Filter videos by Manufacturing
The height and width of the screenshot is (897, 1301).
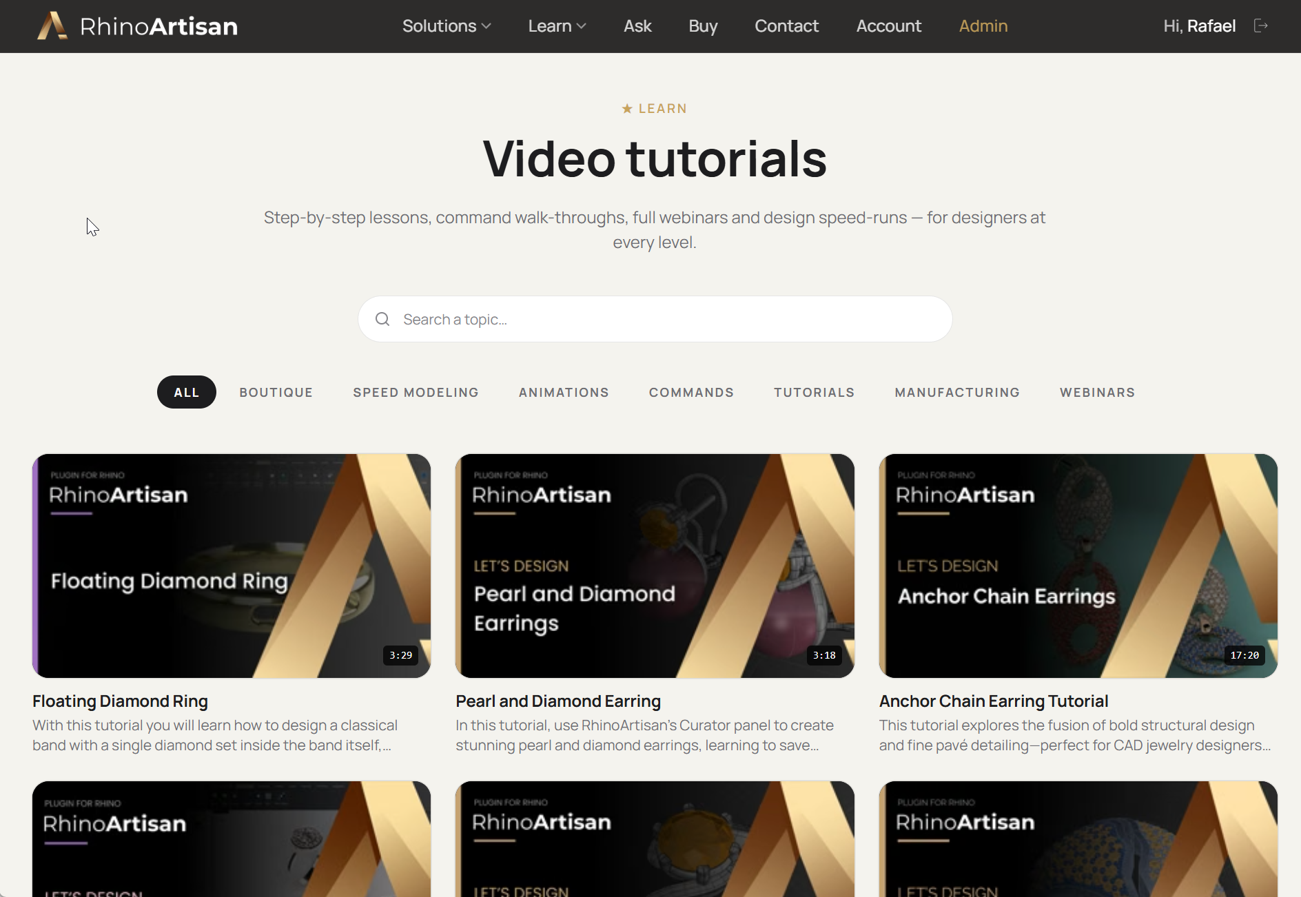point(957,392)
